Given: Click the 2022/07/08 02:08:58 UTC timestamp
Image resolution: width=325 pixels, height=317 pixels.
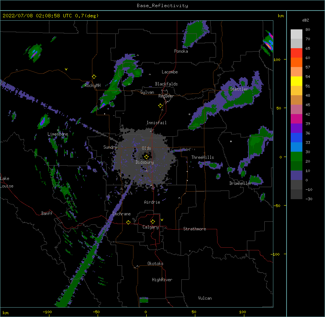Looking at the screenshot, I should pyautogui.click(x=51, y=16).
